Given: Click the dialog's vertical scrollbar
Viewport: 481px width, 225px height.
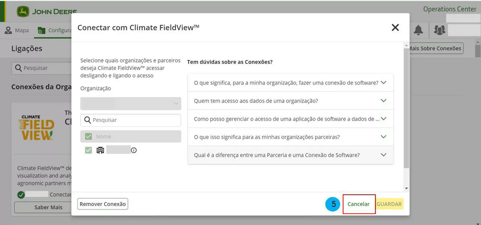Looking at the screenshot, I should coord(406,113).
